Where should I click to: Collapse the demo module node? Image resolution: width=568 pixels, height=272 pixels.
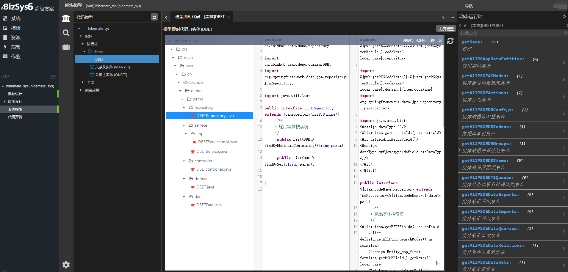pos(84,52)
